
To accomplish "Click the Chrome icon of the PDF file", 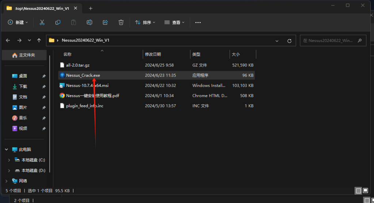I will pyautogui.click(x=62, y=96).
